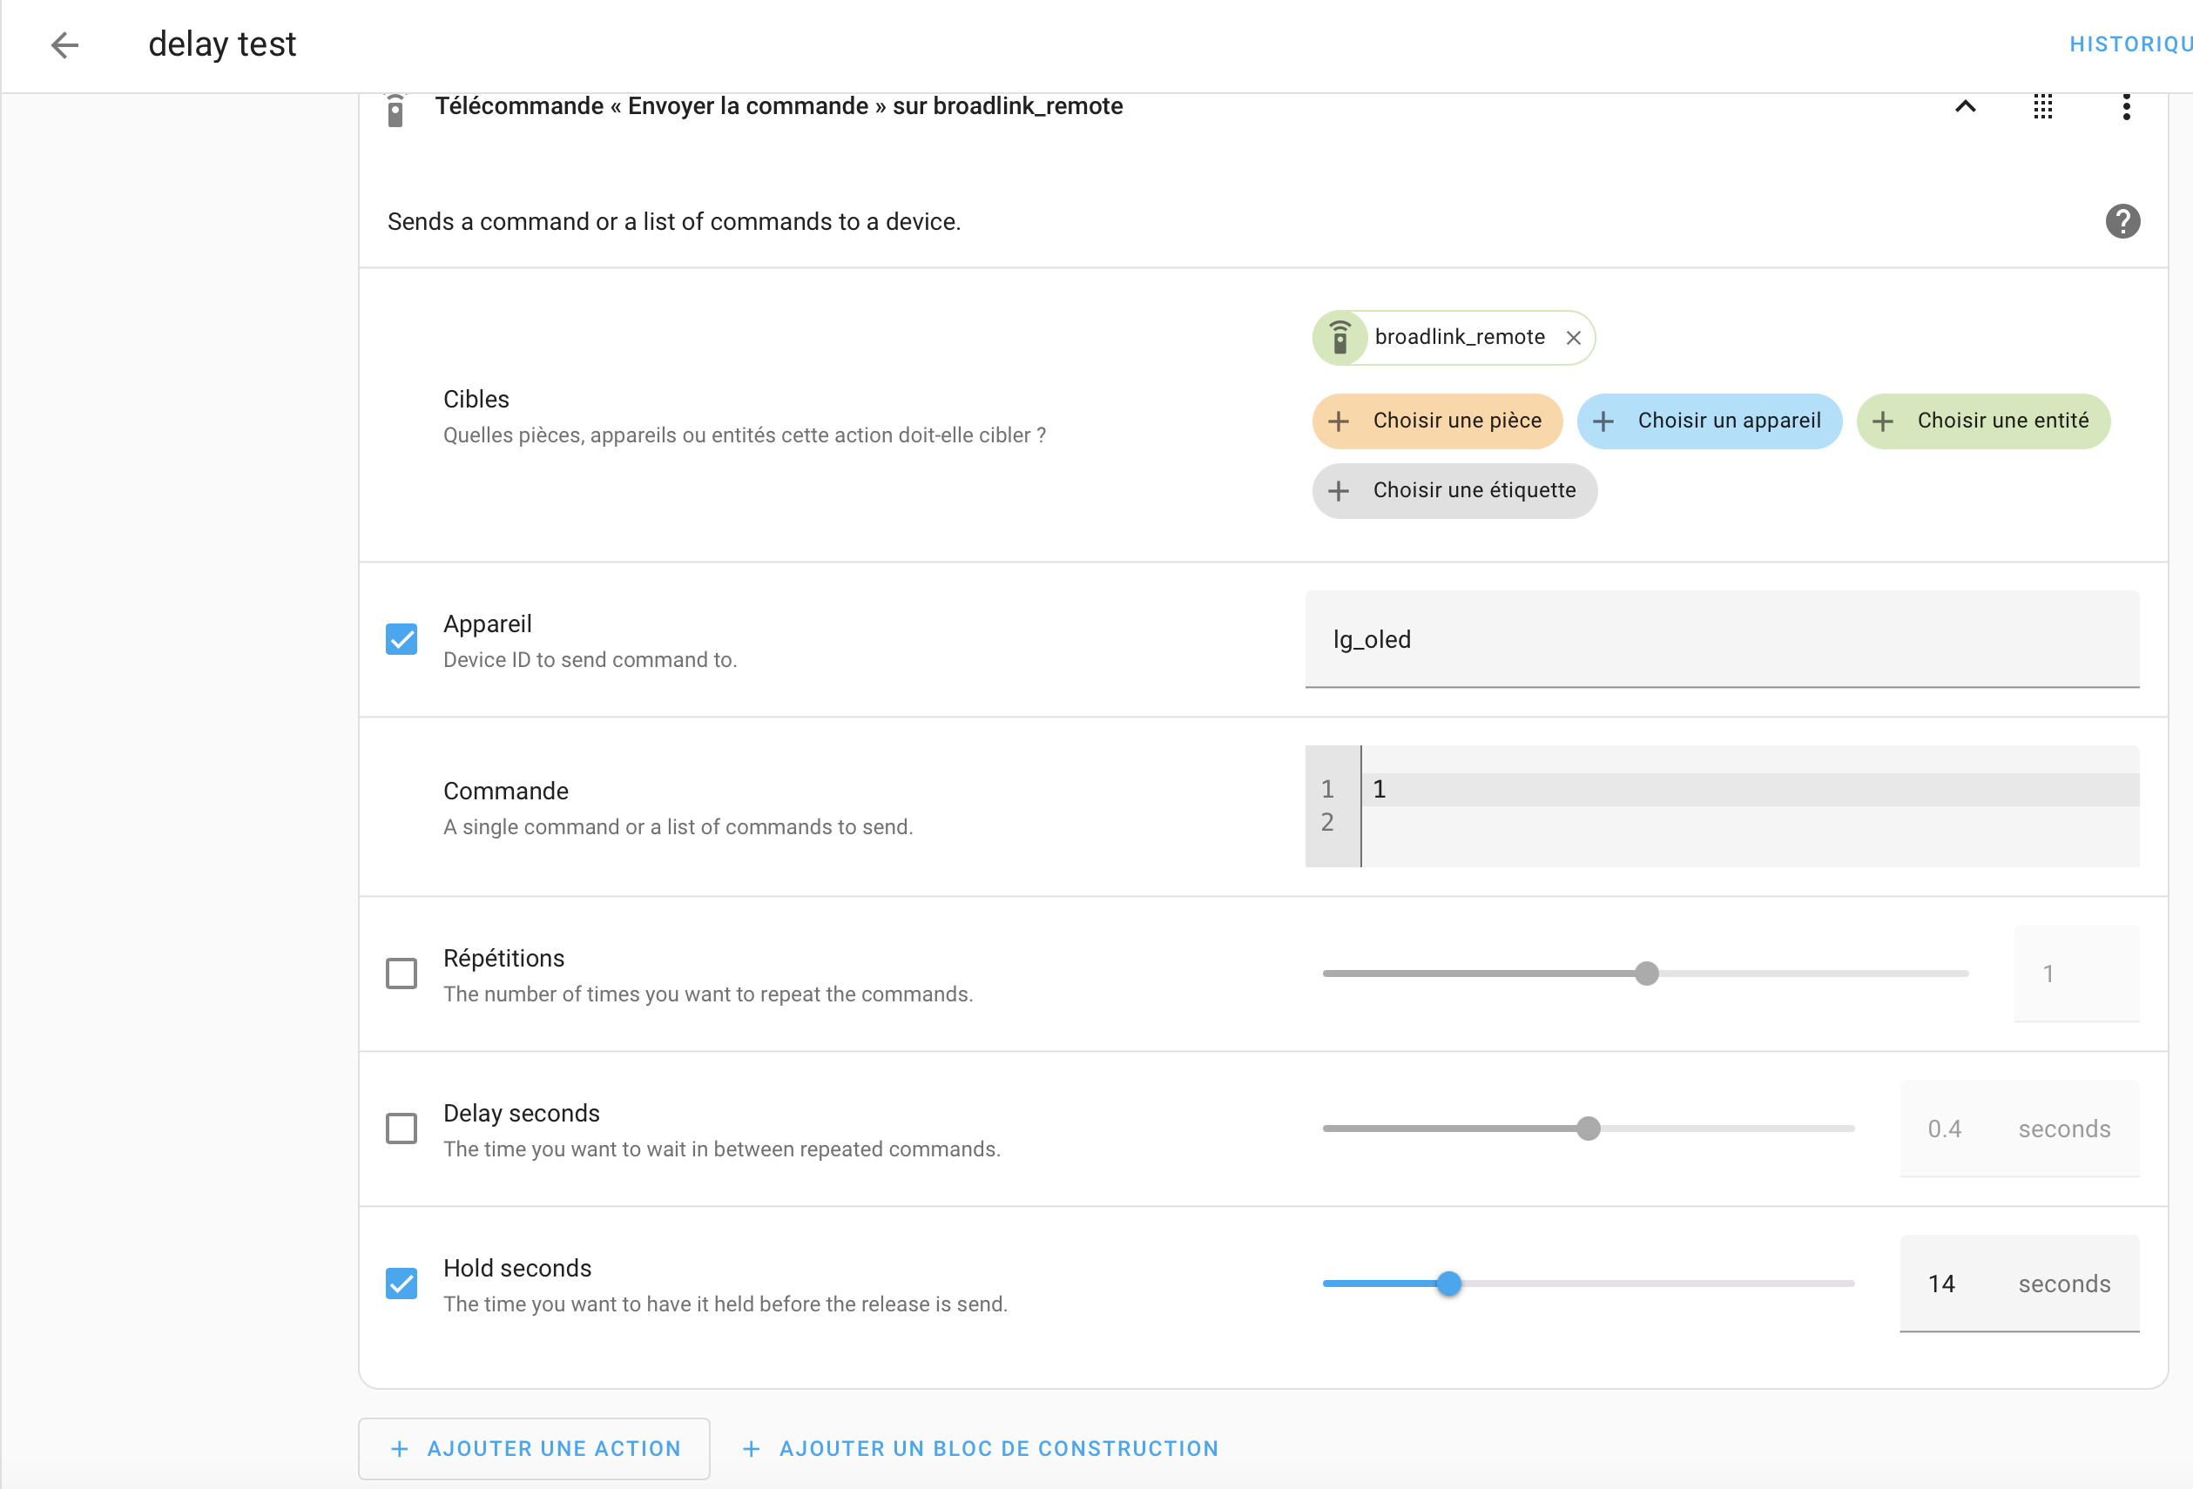Click the Hold seconds slider handle

click(1448, 1284)
